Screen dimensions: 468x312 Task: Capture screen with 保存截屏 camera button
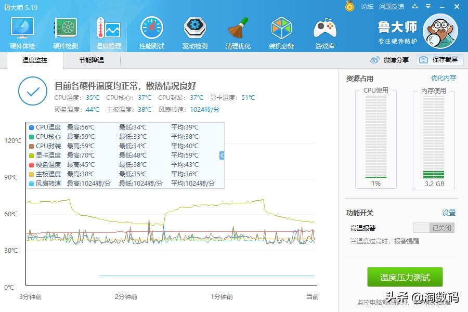click(438, 60)
